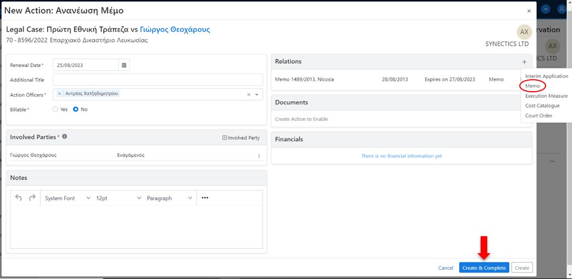Redo edit in Notes editor
This screenshot has height=279, width=572.
(x=32, y=198)
